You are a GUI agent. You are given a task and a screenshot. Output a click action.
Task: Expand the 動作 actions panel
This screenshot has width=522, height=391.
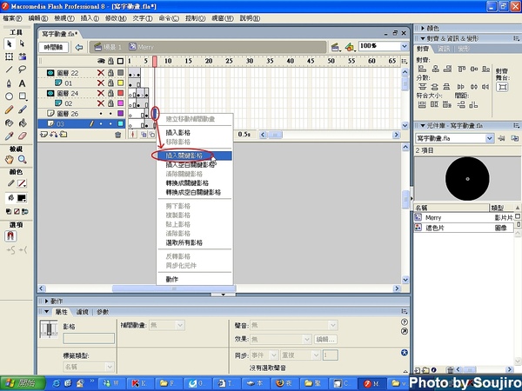pyautogui.click(x=47, y=302)
